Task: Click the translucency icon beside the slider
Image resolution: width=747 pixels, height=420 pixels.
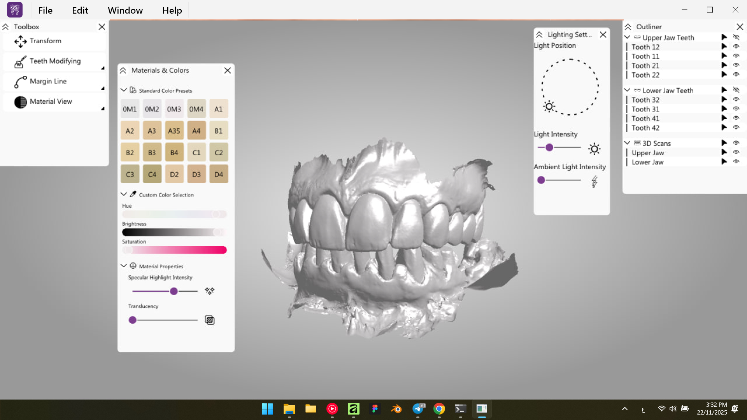Action: coord(209,320)
